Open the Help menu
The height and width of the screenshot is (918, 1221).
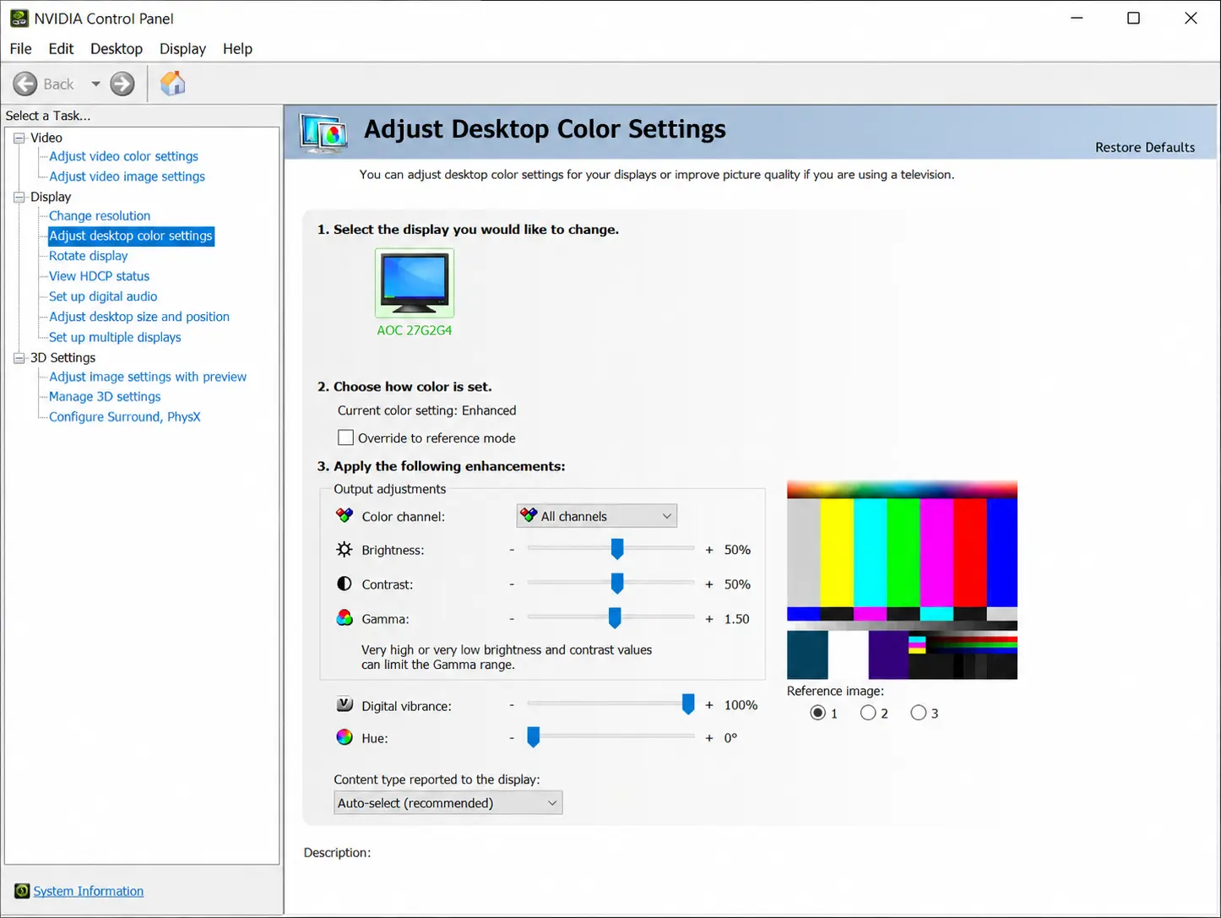237,48
